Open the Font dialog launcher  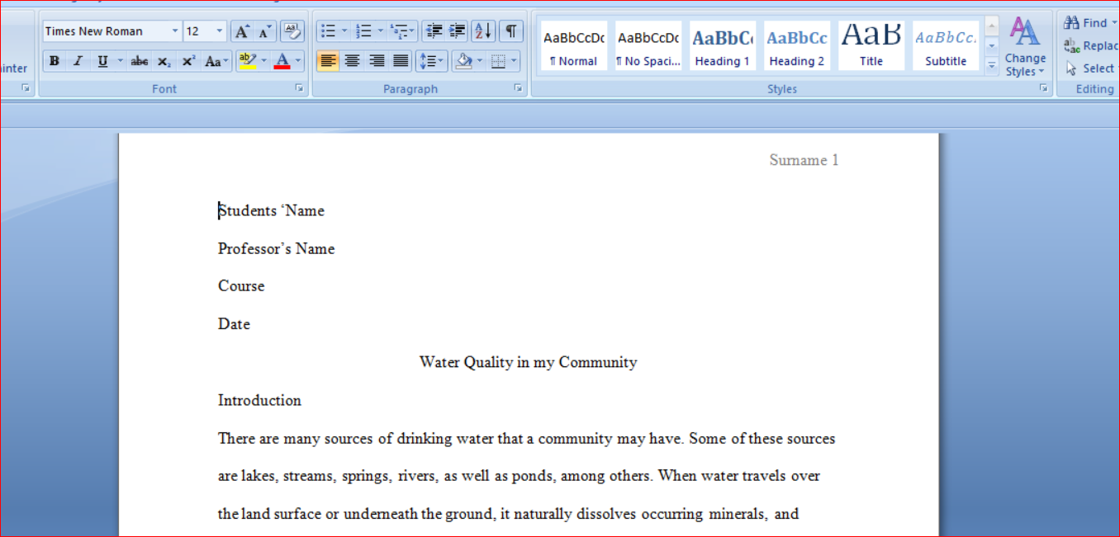pyautogui.click(x=299, y=87)
